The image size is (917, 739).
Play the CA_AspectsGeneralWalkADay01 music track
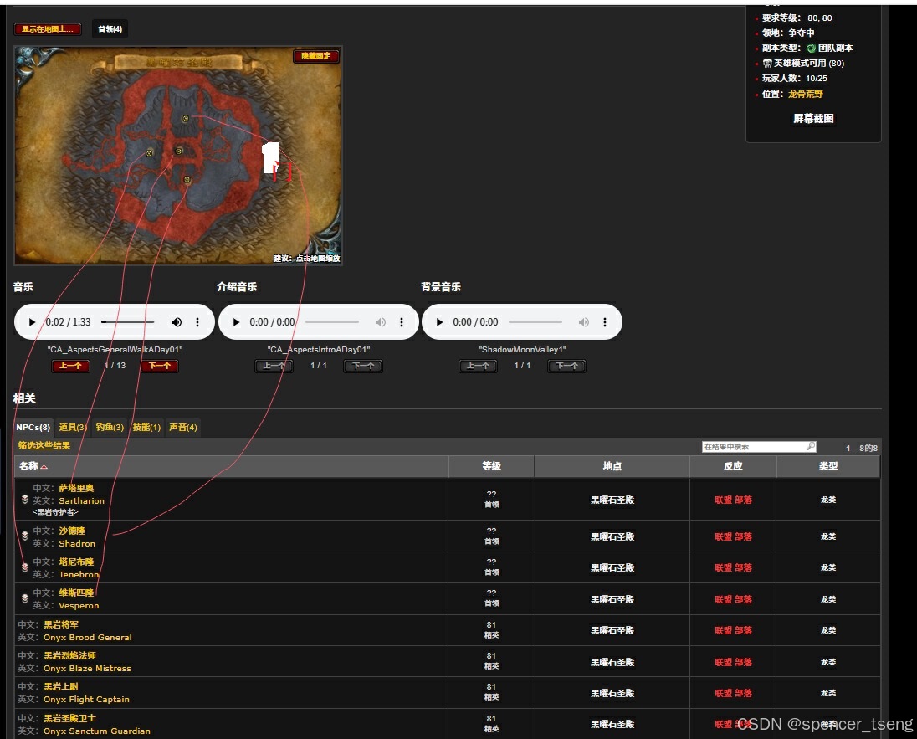tap(32, 322)
